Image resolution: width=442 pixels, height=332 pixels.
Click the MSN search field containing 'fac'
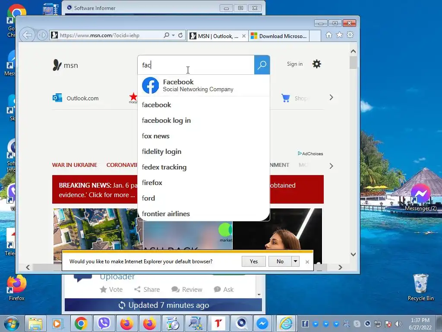[196, 65]
